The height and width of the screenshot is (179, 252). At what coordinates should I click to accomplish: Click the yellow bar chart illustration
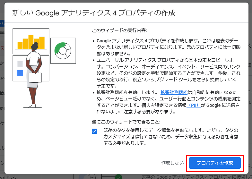pyautogui.click(x=30, y=41)
